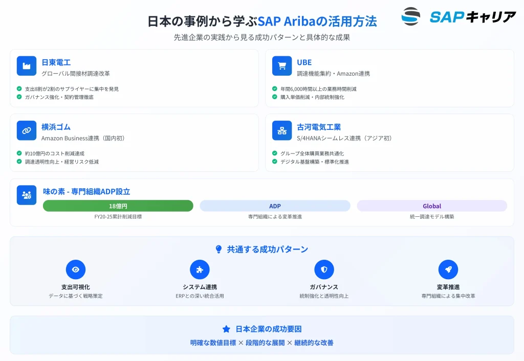Click the shield icon above ガバナンス

coord(324,269)
